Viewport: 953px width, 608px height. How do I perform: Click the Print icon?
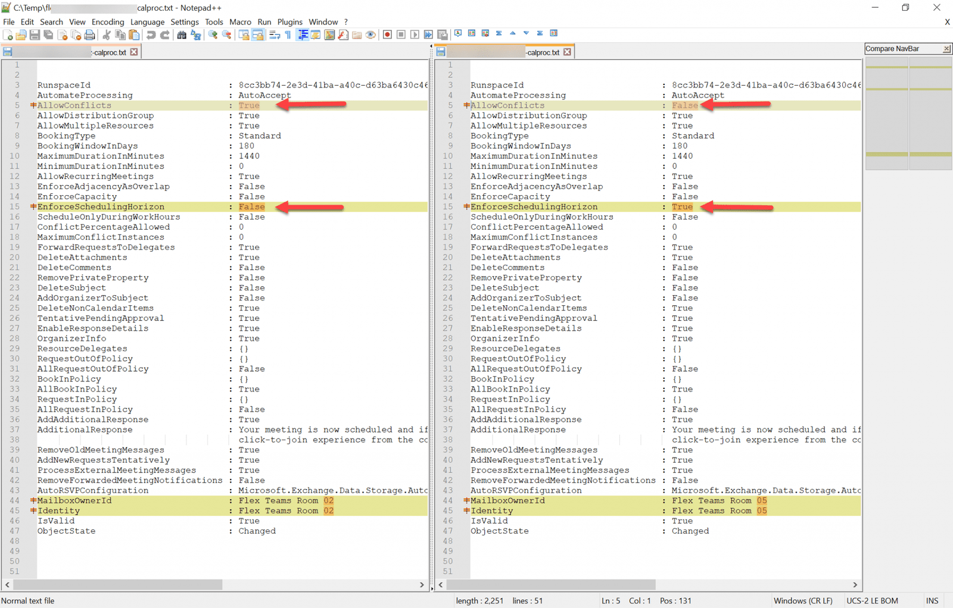click(90, 35)
